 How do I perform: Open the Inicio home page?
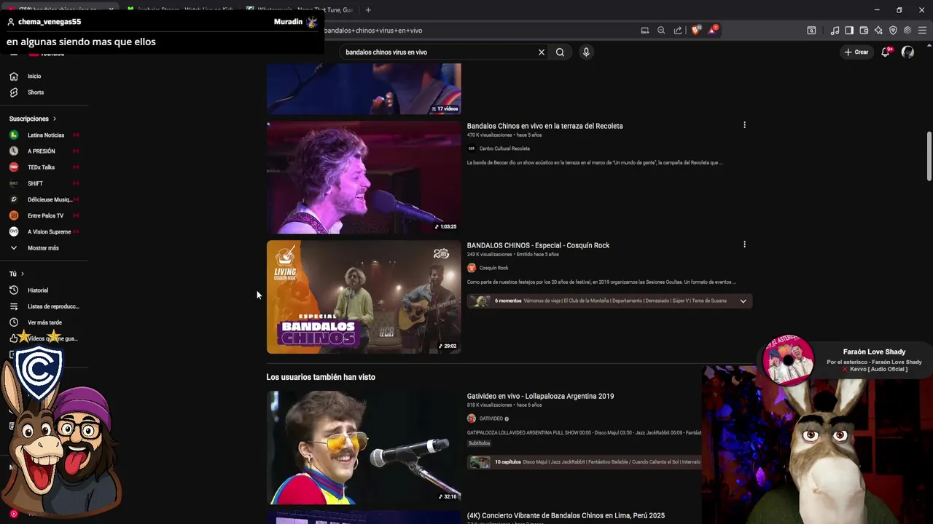point(34,76)
